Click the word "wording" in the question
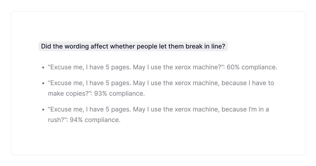The image size is (316, 166). [x=76, y=47]
